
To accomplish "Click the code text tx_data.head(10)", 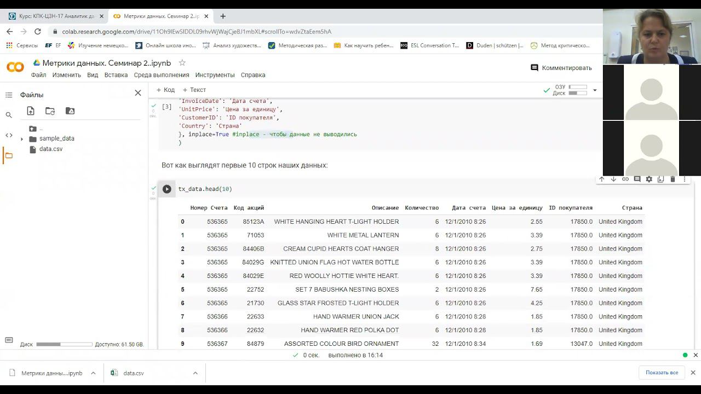I will tap(205, 189).
